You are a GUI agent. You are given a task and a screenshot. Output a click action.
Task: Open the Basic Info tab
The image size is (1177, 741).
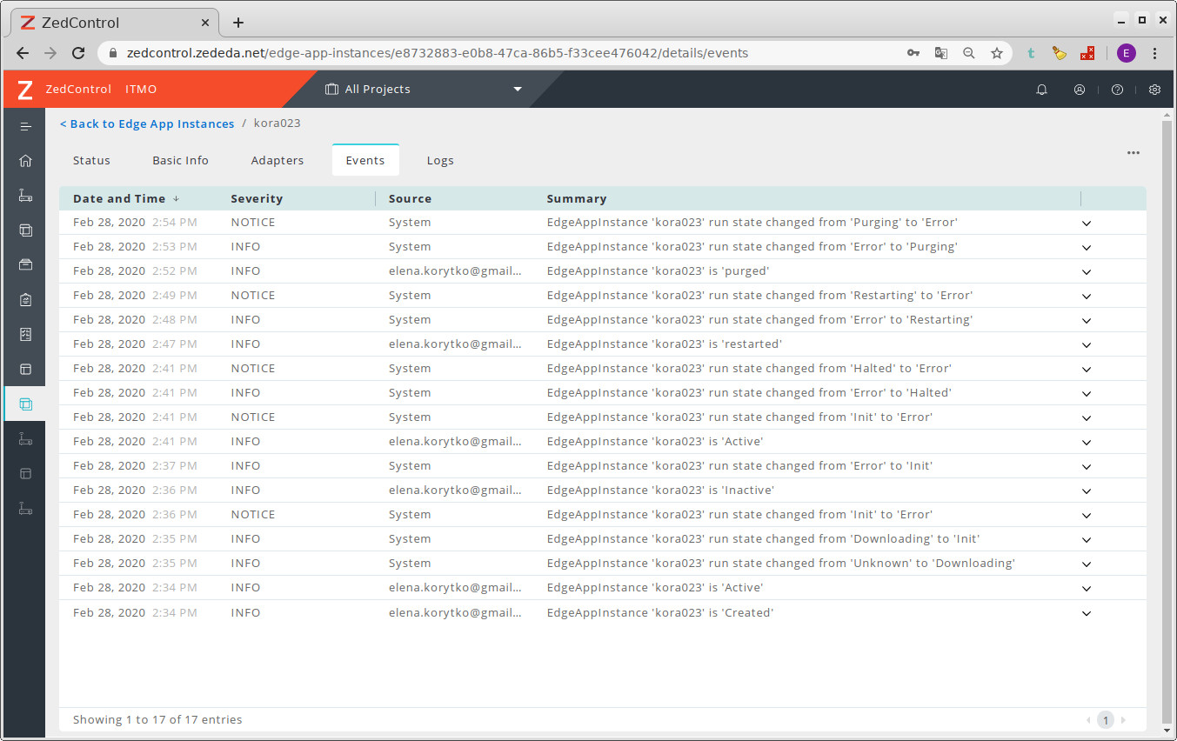tap(180, 161)
